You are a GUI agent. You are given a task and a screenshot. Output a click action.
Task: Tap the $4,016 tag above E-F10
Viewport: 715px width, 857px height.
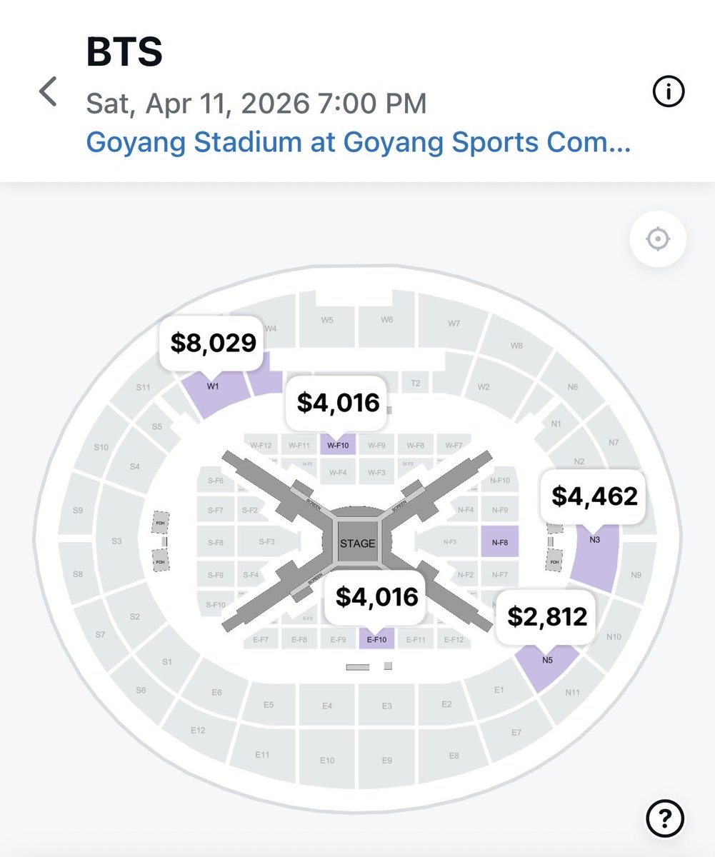[376, 596]
